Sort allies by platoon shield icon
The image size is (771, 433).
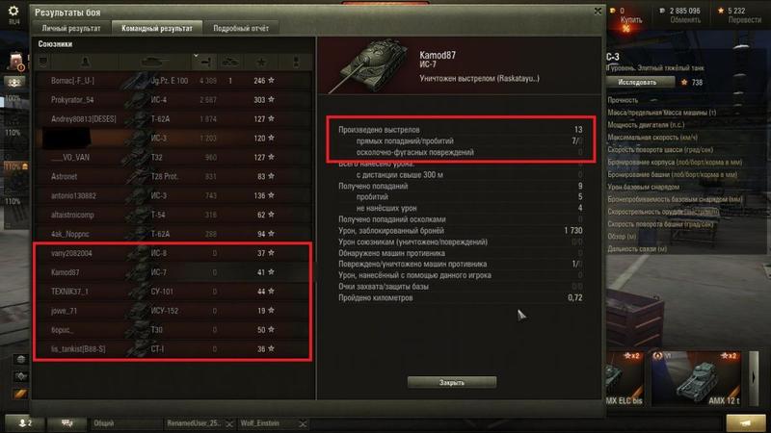42,62
